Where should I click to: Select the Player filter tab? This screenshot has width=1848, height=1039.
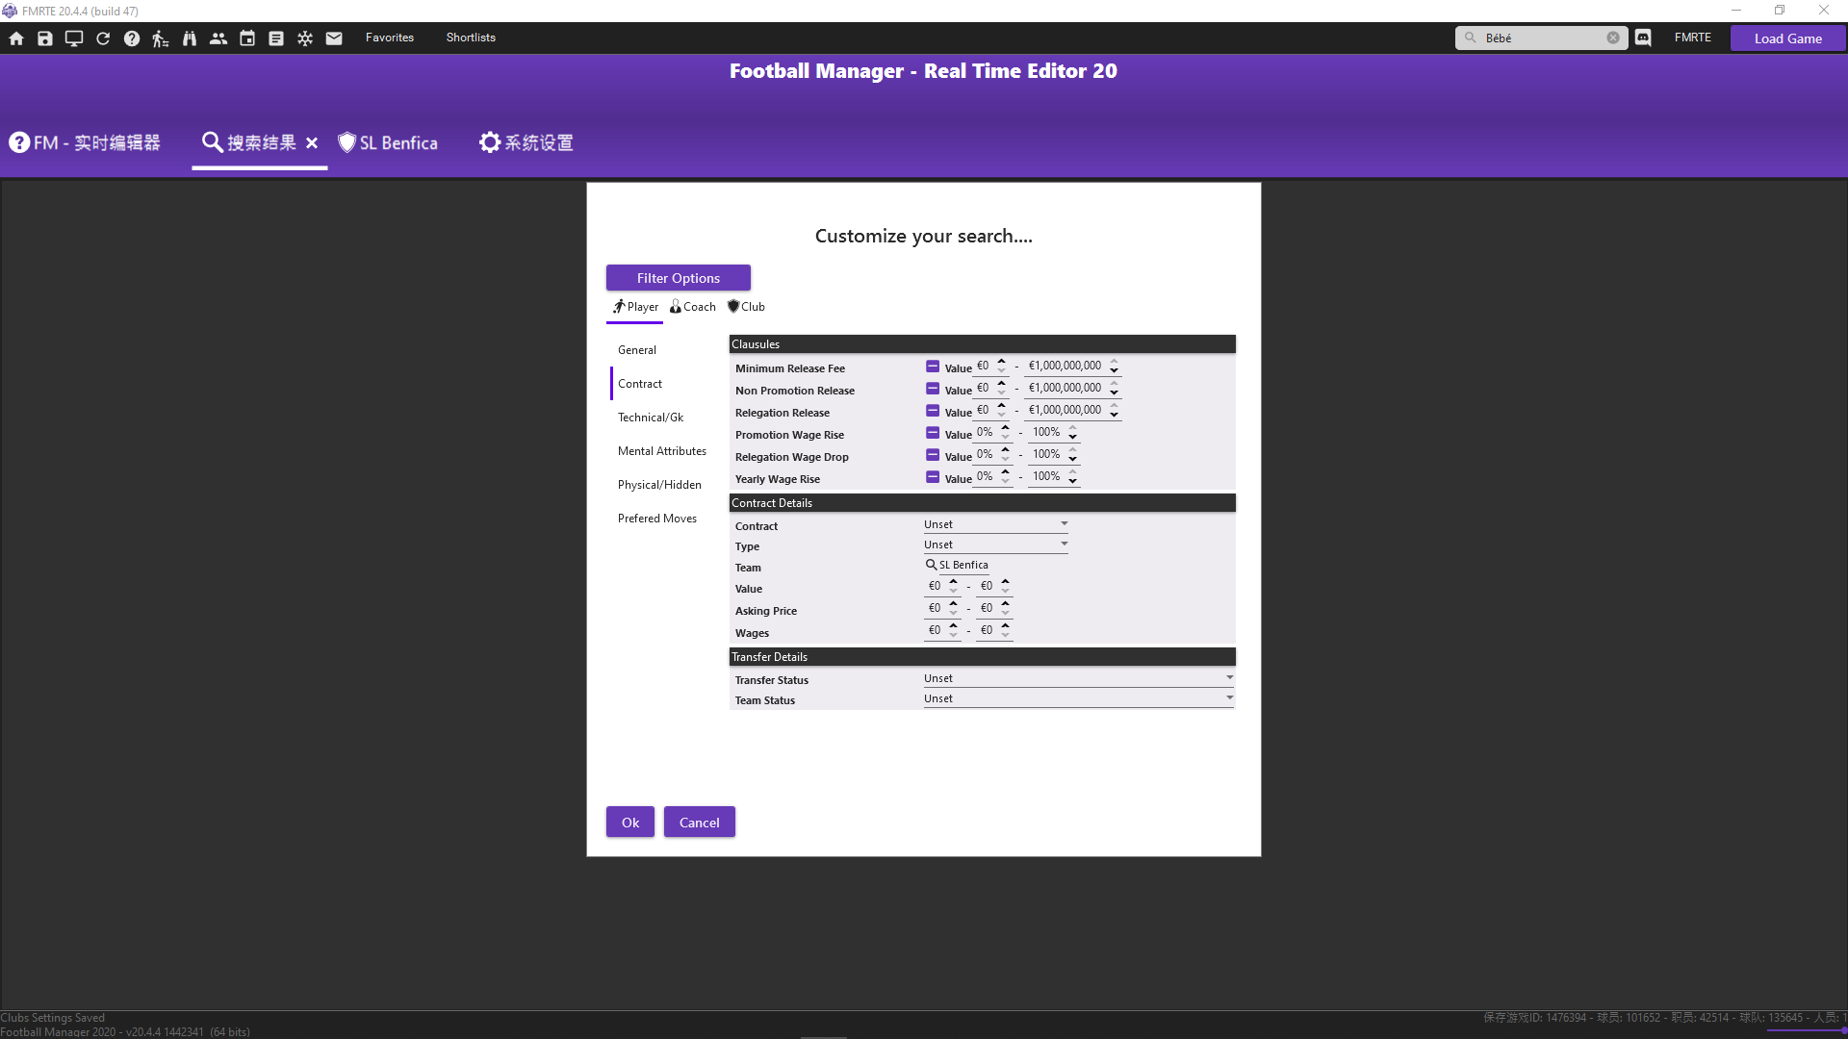635,307
